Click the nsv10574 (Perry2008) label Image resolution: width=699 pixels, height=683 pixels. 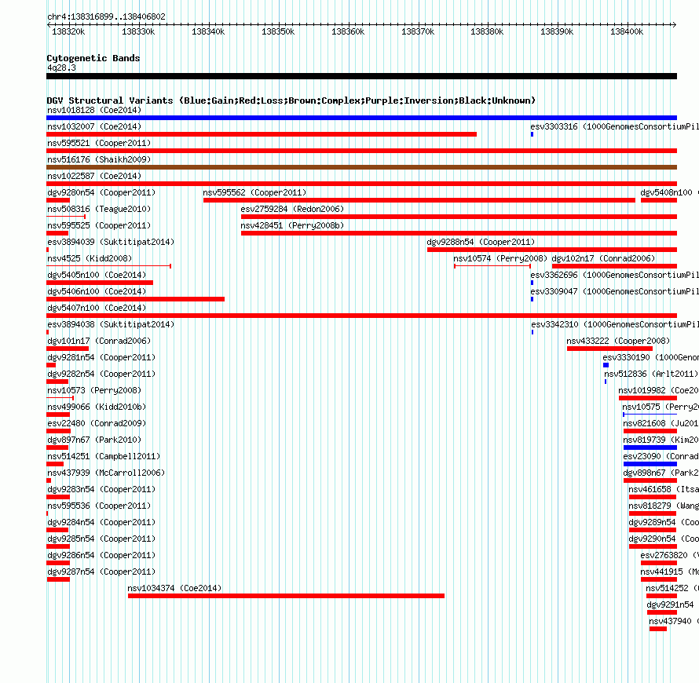(500, 258)
